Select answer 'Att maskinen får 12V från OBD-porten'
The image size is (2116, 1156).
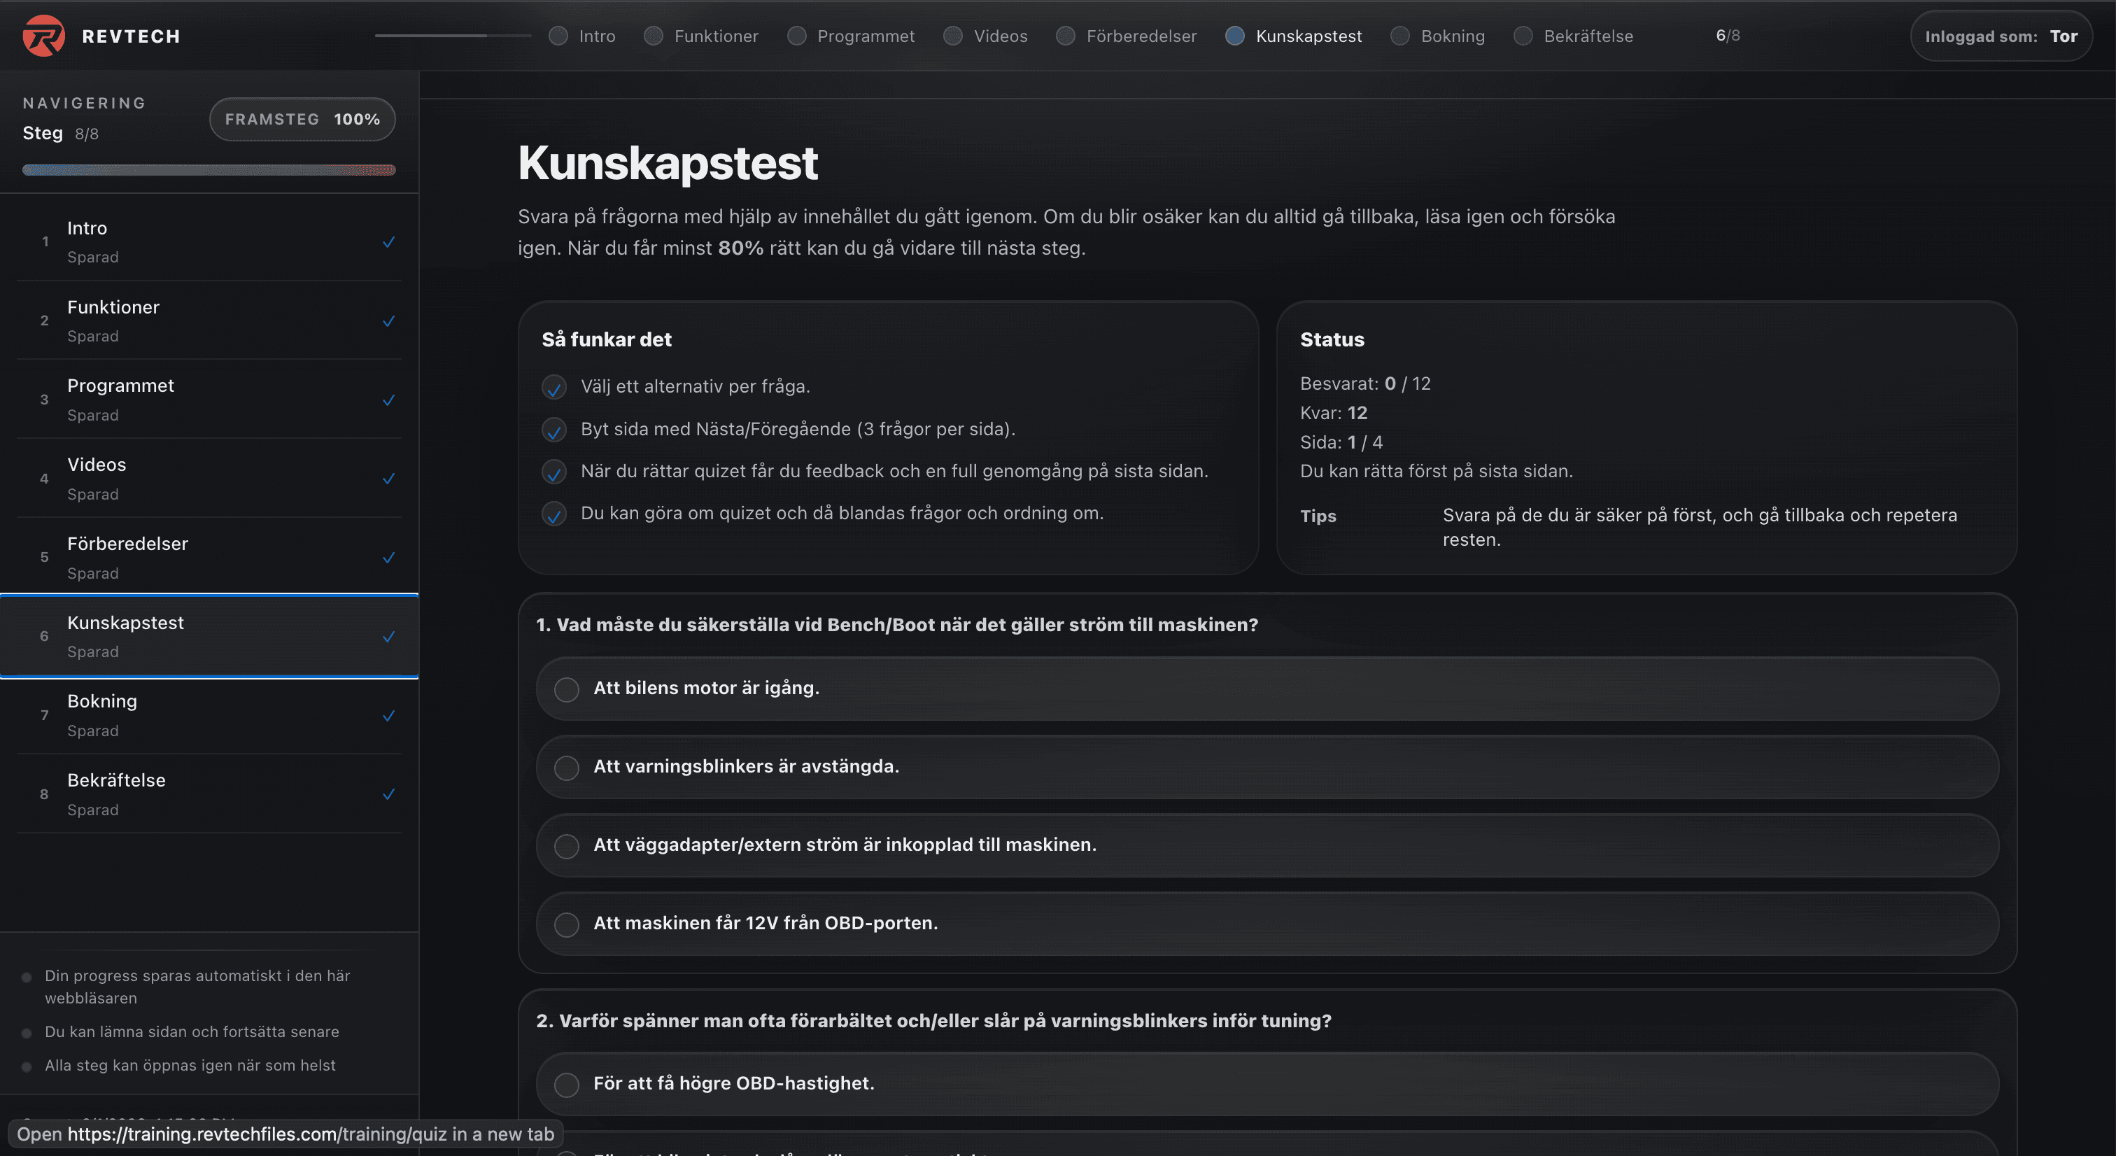(567, 924)
